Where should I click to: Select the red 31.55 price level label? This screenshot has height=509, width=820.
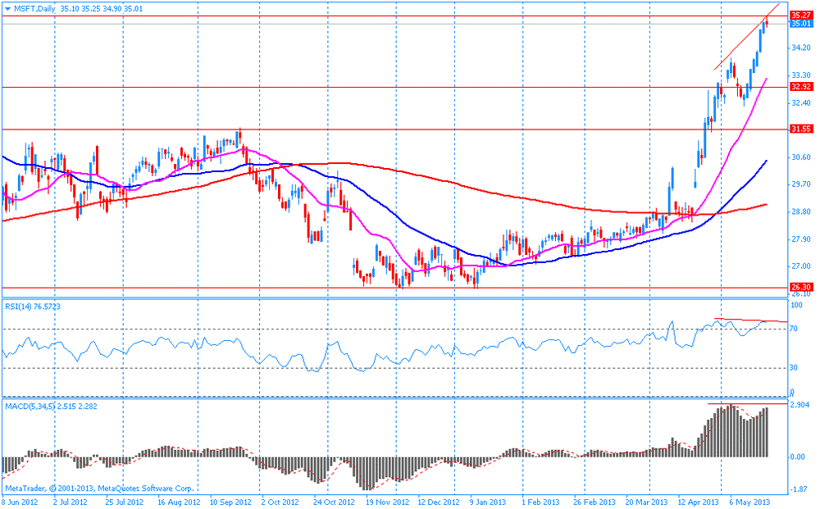tap(801, 129)
